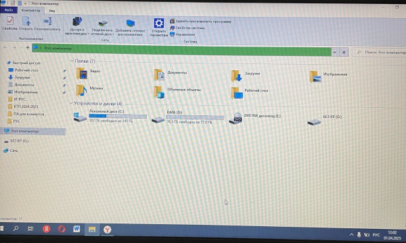Select Сеть in navigation pane
This screenshot has width=406, height=243.
(11, 151)
